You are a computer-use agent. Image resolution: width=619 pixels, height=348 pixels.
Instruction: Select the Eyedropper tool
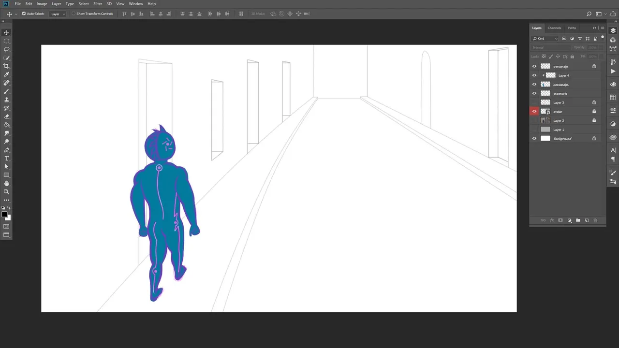pyautogui.click(x=6, y=75)
